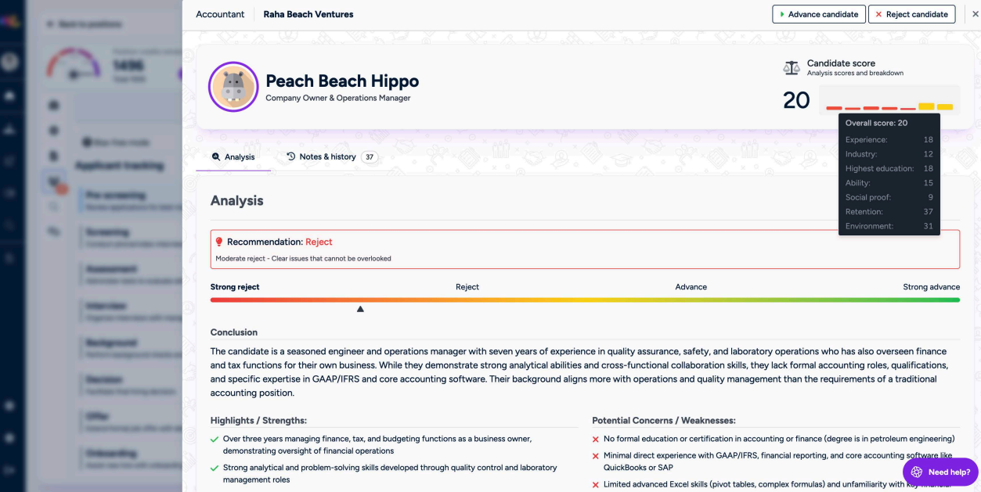
Task: Click the clock icon on Notes & history
Action: coord(291,156)
